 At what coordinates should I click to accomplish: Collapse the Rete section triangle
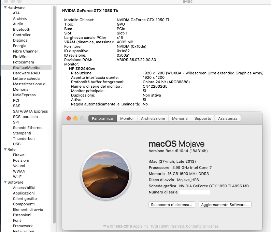[x=5, y=149]
